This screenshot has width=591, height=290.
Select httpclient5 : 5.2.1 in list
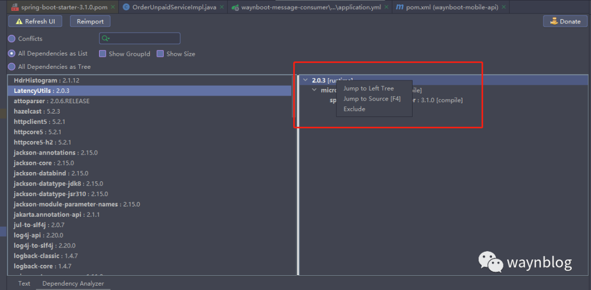click(x=149, y=122)
